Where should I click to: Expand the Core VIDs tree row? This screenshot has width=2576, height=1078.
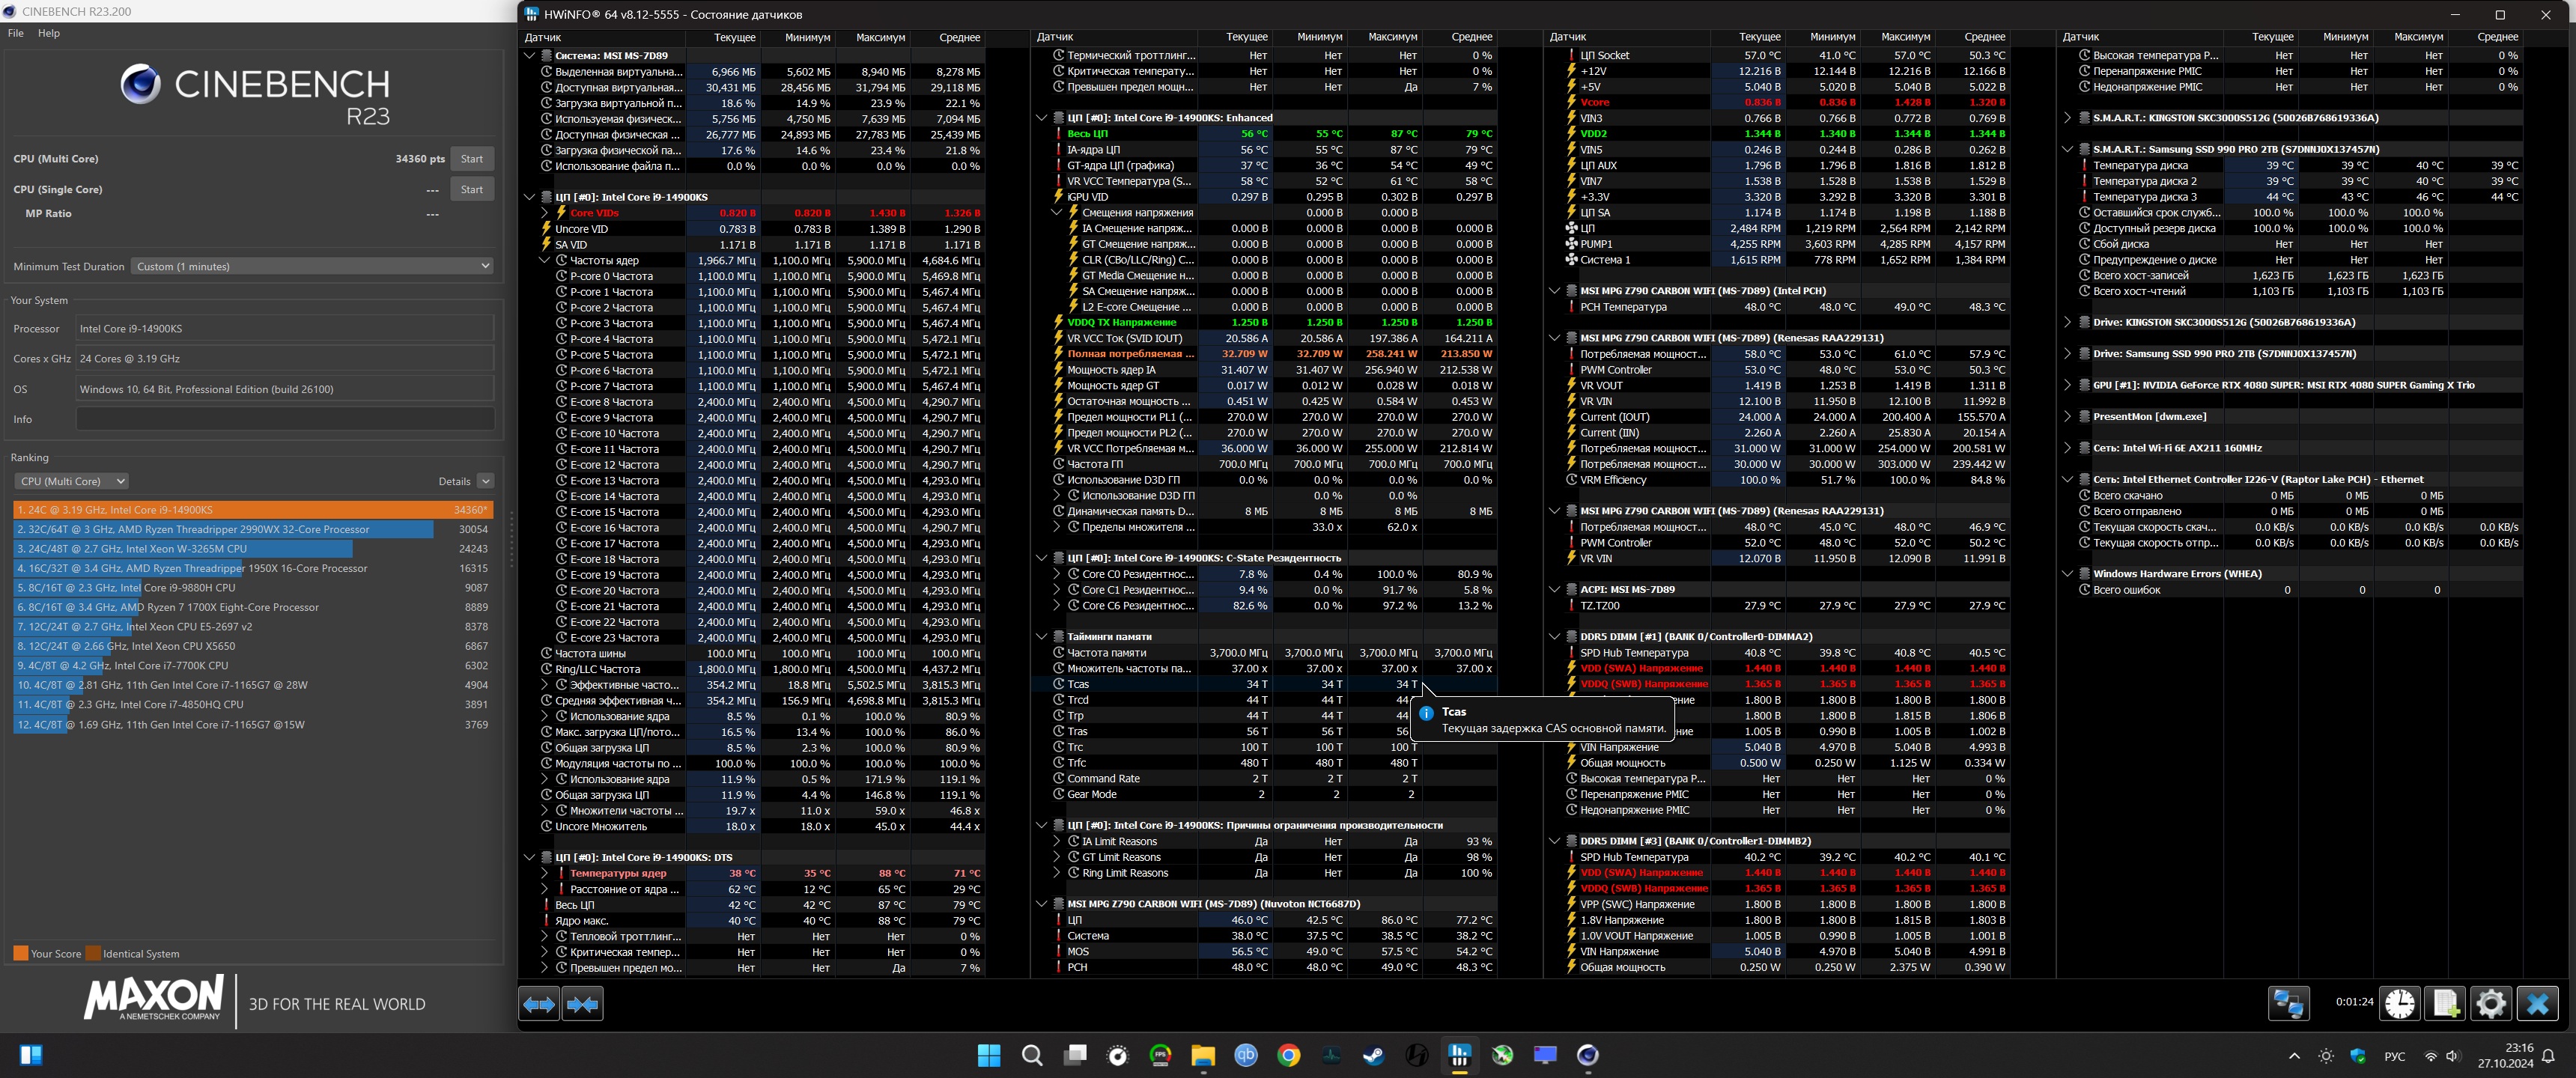point(545,213)
